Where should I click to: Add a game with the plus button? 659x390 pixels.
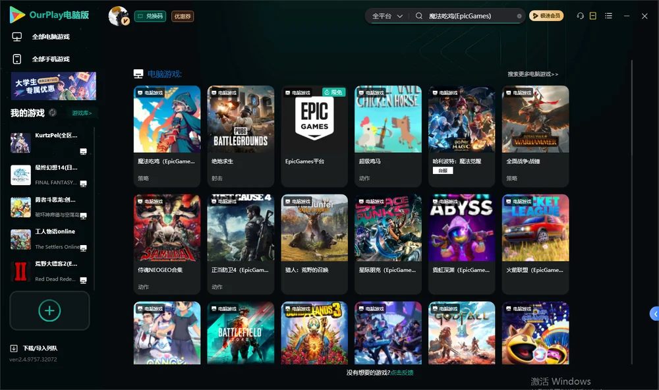click(x=49, y=310)
